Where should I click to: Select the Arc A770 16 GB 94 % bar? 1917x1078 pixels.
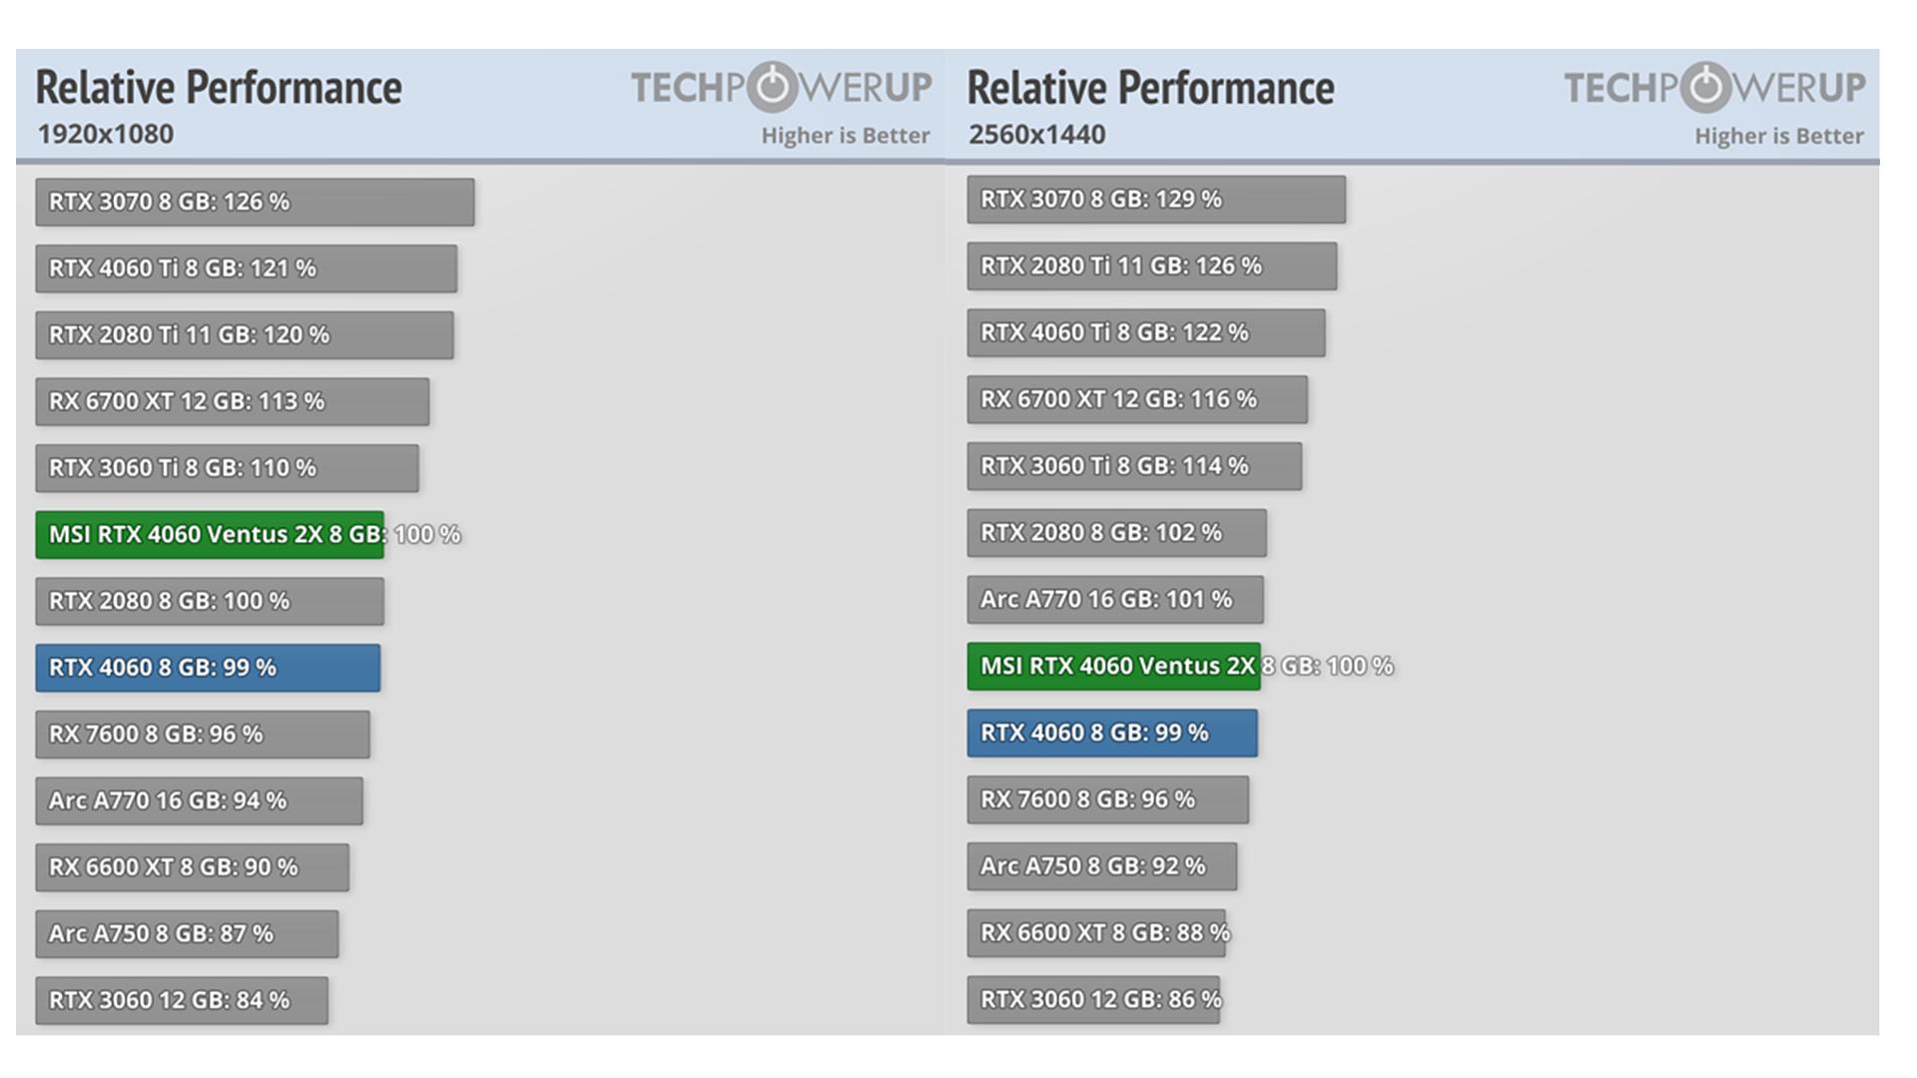pyautogui.click(x=199, y=801)
